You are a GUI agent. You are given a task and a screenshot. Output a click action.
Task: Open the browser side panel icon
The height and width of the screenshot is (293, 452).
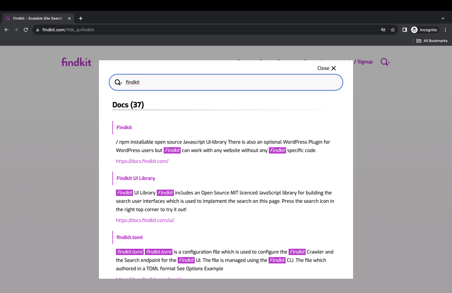[x=405, y=30]
